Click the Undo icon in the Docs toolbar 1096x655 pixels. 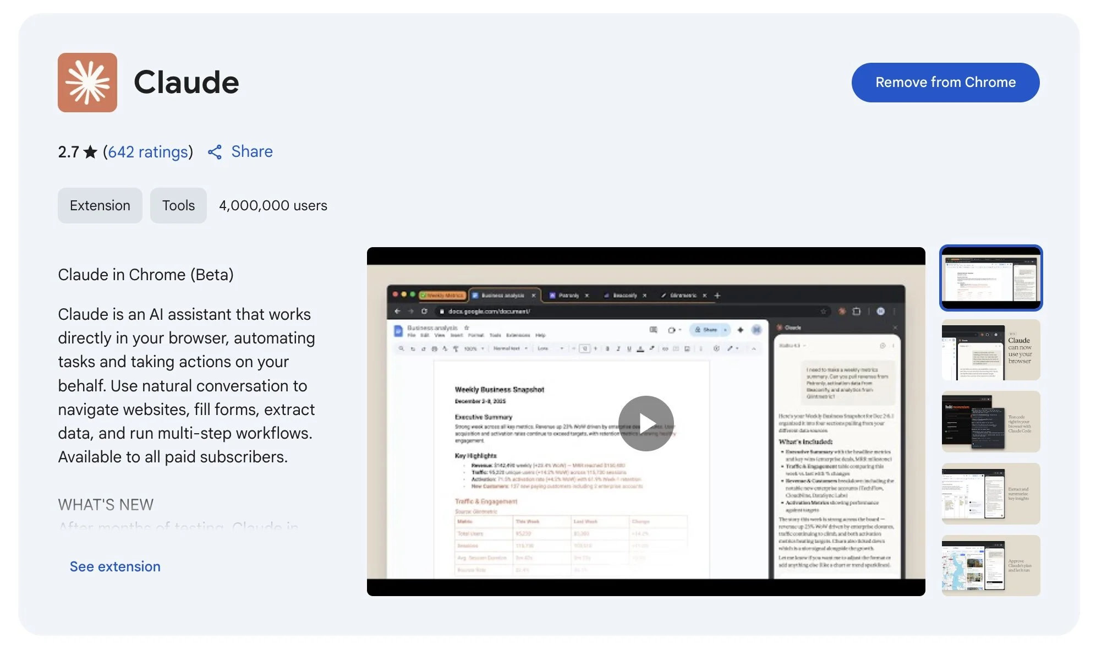(x=413, y=348)
